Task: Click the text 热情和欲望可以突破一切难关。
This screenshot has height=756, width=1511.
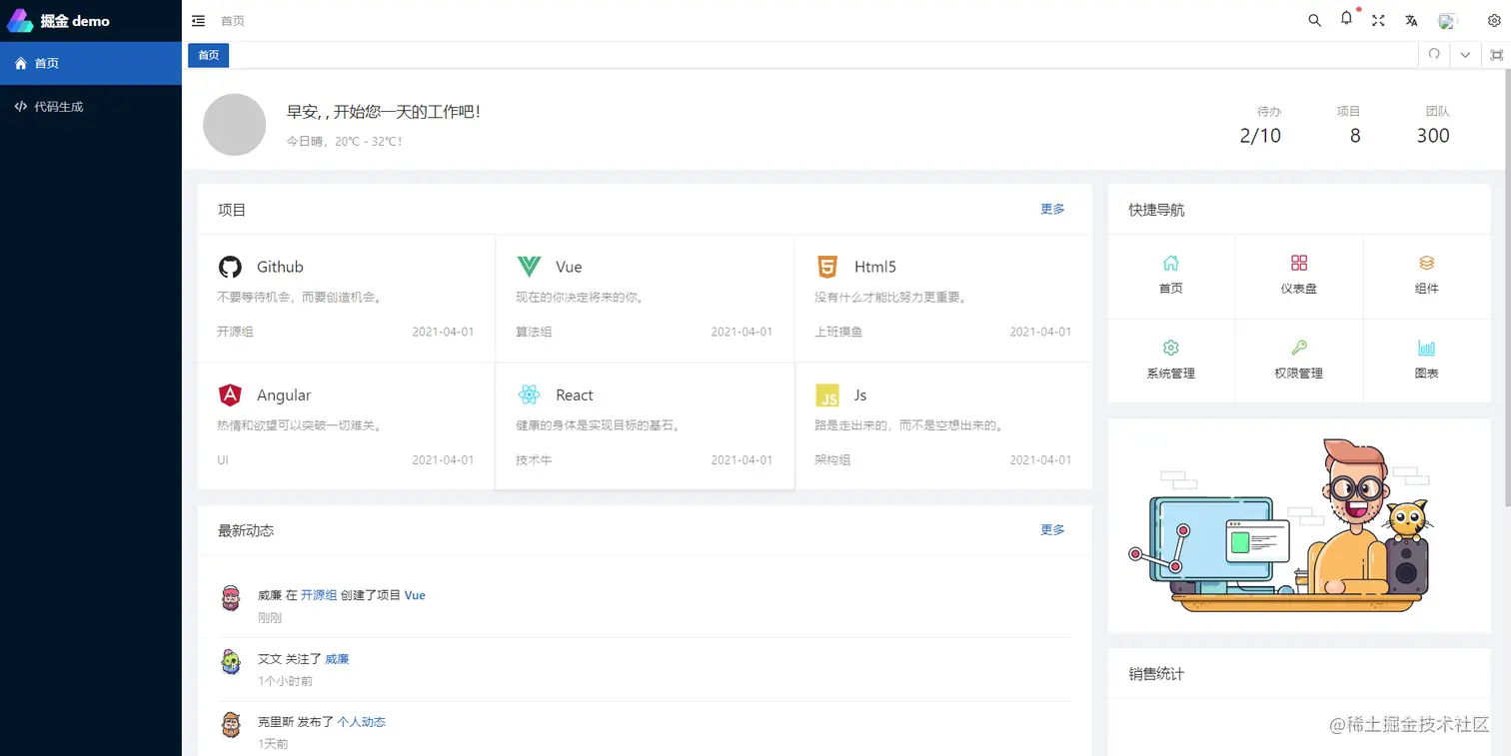Action: tap(301, 425)
